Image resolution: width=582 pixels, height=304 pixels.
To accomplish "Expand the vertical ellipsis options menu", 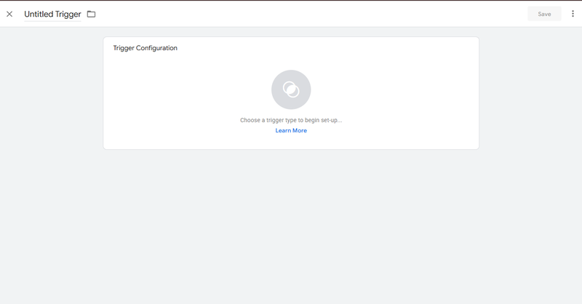I will [573, 14].
